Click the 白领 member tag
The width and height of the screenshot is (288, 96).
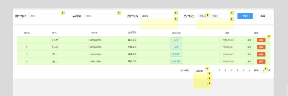click(176, 40)
